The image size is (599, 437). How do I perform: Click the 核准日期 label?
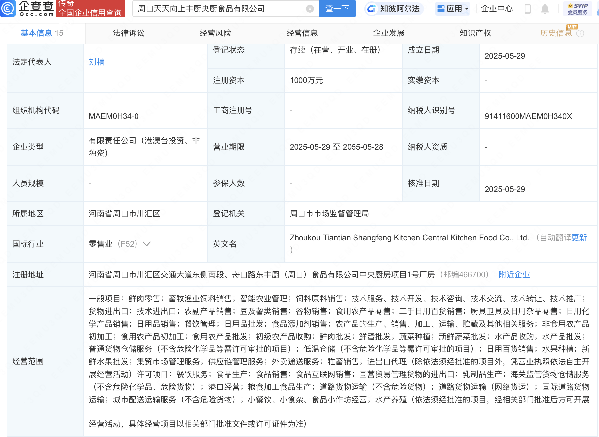click(x=423, y=183)
